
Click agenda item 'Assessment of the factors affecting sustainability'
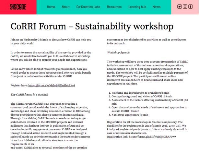[150, 102]
